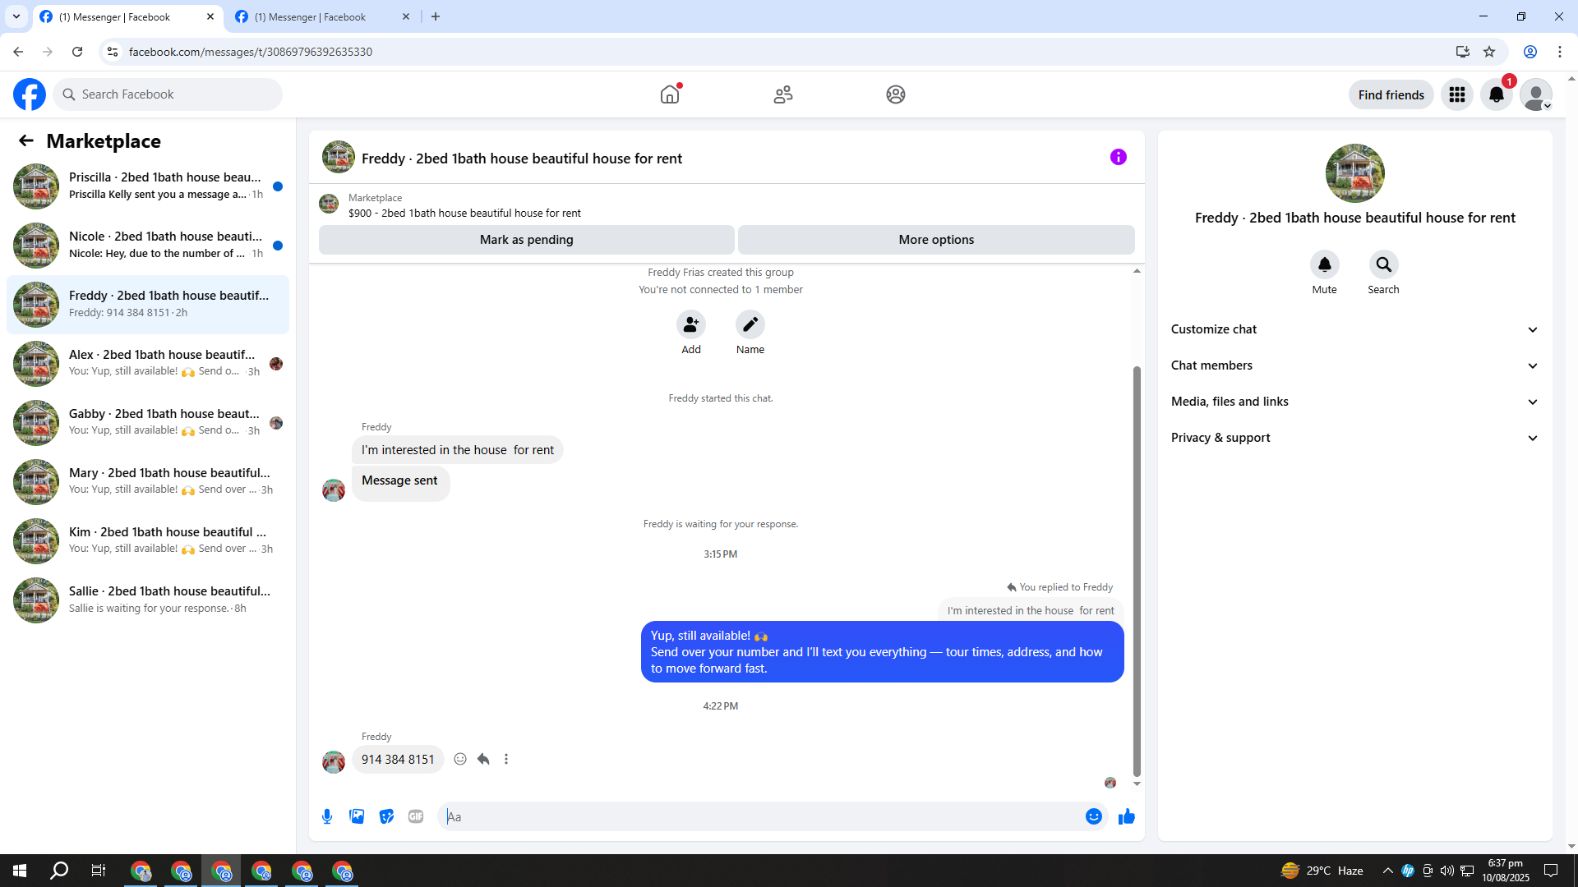Image resolution: width=1578 pixels, height=887 pixels.
Task: Click the Mark as pending button
Action: 526,240
